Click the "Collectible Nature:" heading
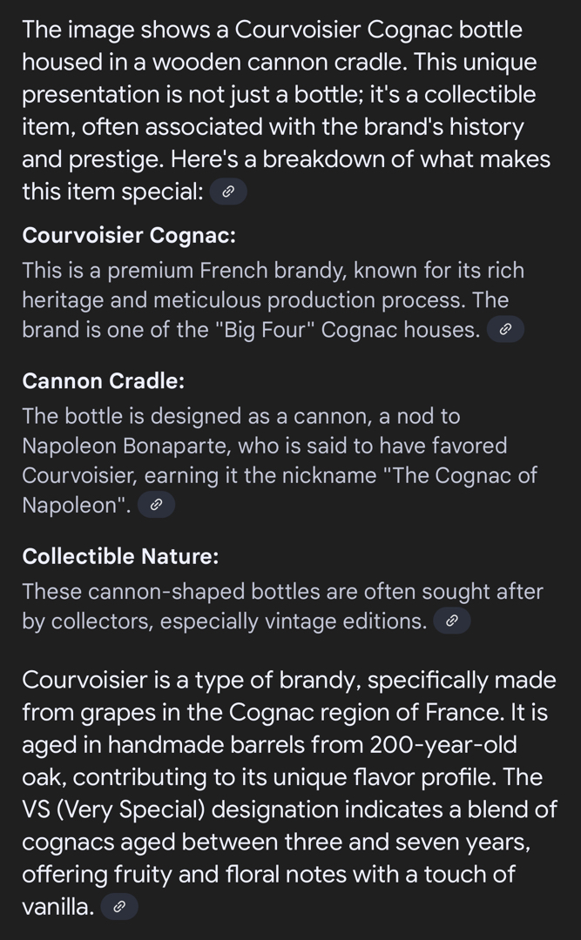This screenshot has height=940, width=581. pyautogui.click(x=120, y=556)
